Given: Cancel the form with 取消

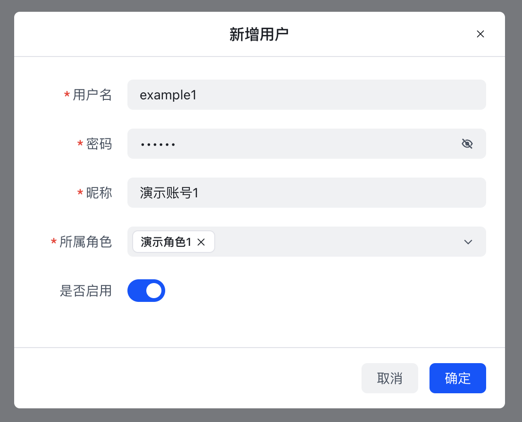Looking at the screenshot, I should 390,378.
